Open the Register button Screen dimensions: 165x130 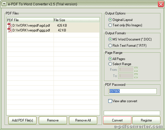coord(146,120)
